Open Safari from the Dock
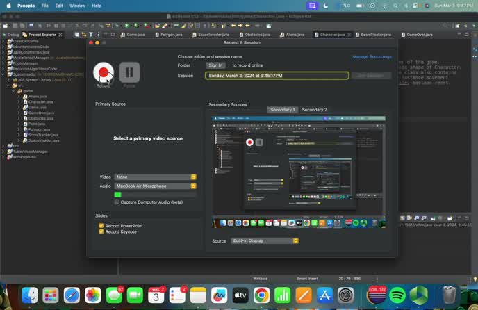 tap(72, 295)
